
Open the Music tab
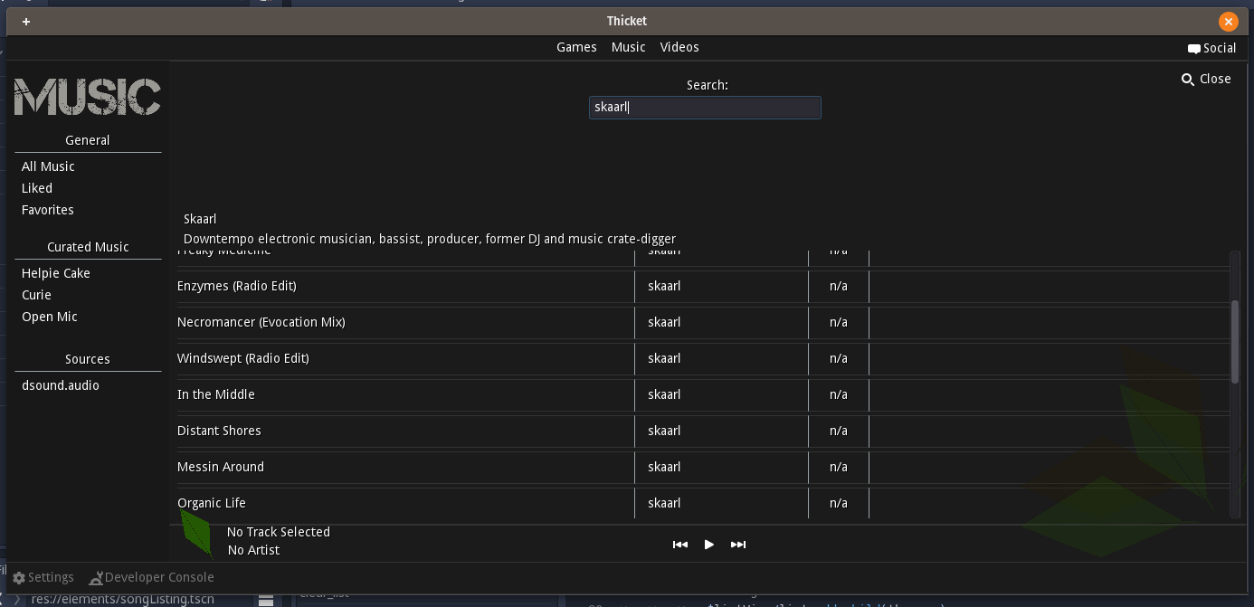[628, 47]
